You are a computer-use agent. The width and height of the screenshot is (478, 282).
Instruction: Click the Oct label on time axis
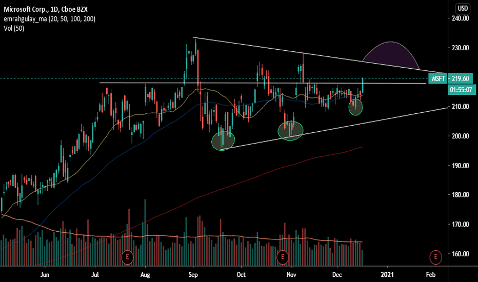pos(241,275)
